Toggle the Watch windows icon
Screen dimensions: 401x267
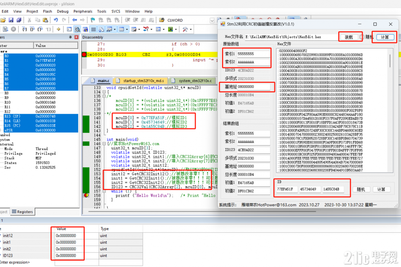tap(109, 29)
